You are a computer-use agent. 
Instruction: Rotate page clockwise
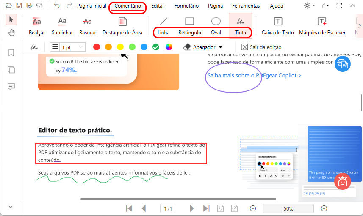[234, 209]
